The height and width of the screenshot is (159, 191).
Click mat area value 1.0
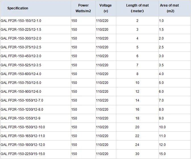(x=161, y=21)
